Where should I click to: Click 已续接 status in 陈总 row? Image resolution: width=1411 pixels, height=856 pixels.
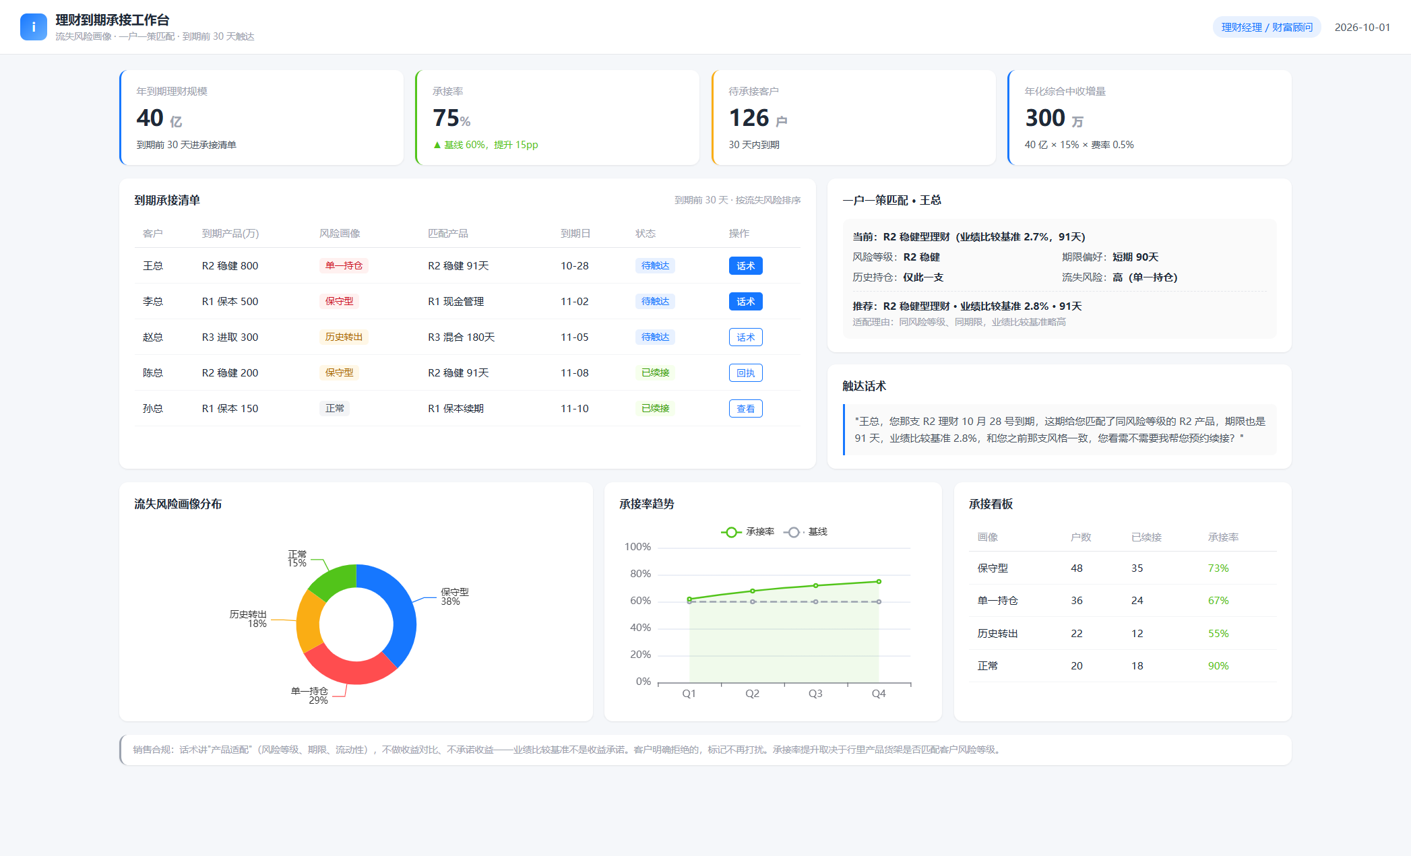click(655, 372)
